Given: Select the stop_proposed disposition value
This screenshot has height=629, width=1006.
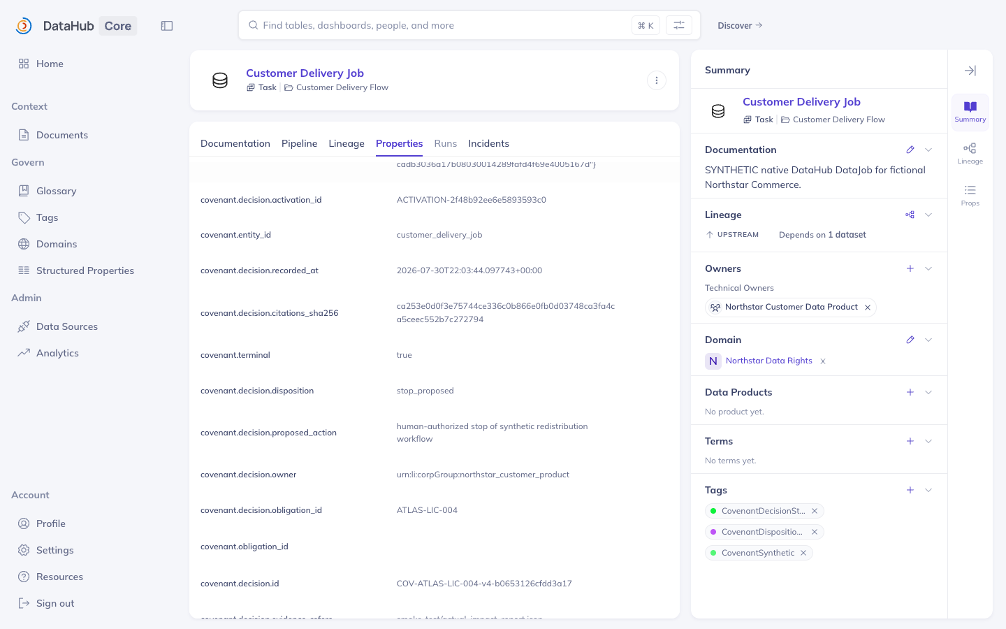Looking at the screenshot, I should tap(425, 391).
